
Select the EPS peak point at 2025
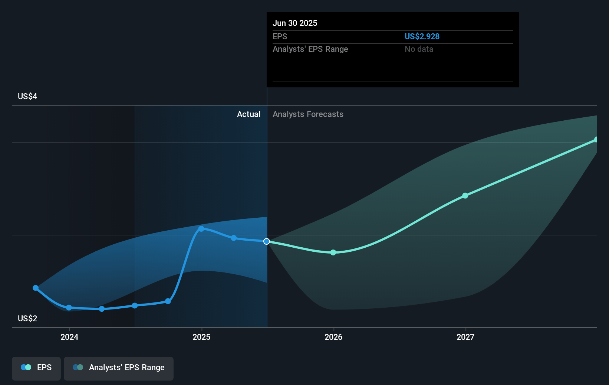201,229
